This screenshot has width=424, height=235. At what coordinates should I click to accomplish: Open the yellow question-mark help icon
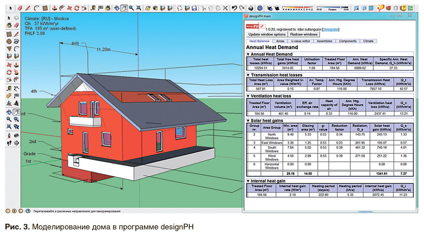(403, 8)
